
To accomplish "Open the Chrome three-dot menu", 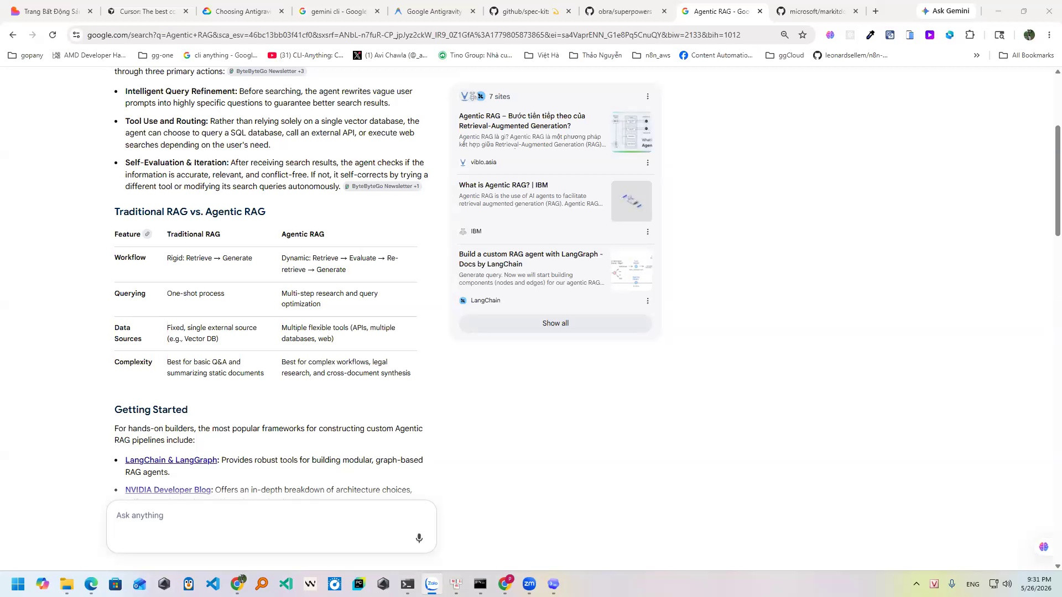I will click(1049, 35).
